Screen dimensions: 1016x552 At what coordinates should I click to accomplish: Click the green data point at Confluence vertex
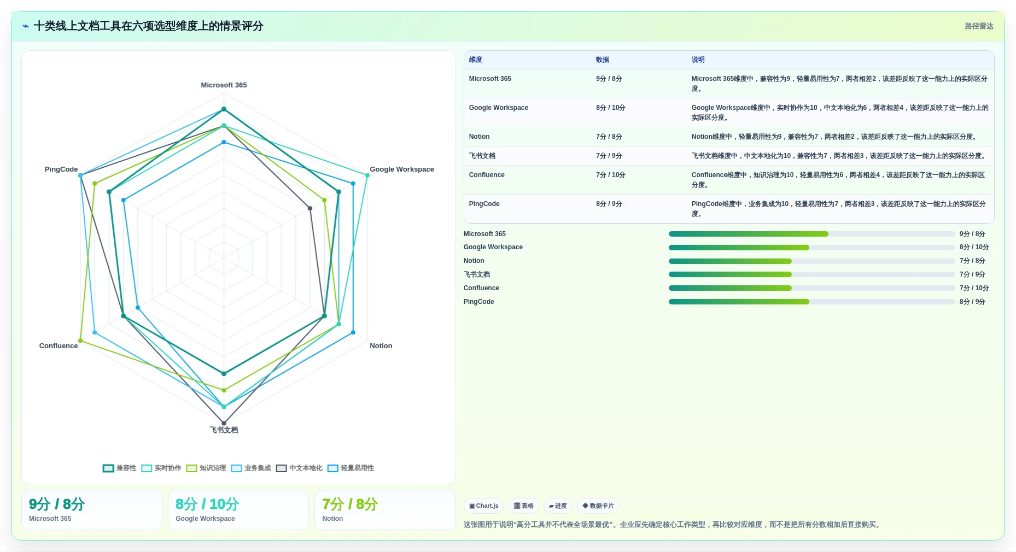80,340
